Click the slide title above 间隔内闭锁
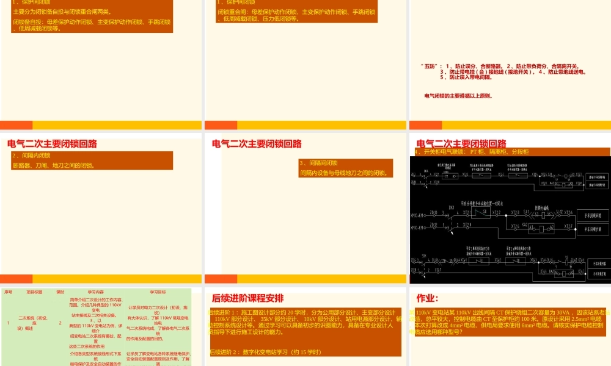The height and width of the screenshot is (366, 611). pyautogui.click(x=52, y=145)
